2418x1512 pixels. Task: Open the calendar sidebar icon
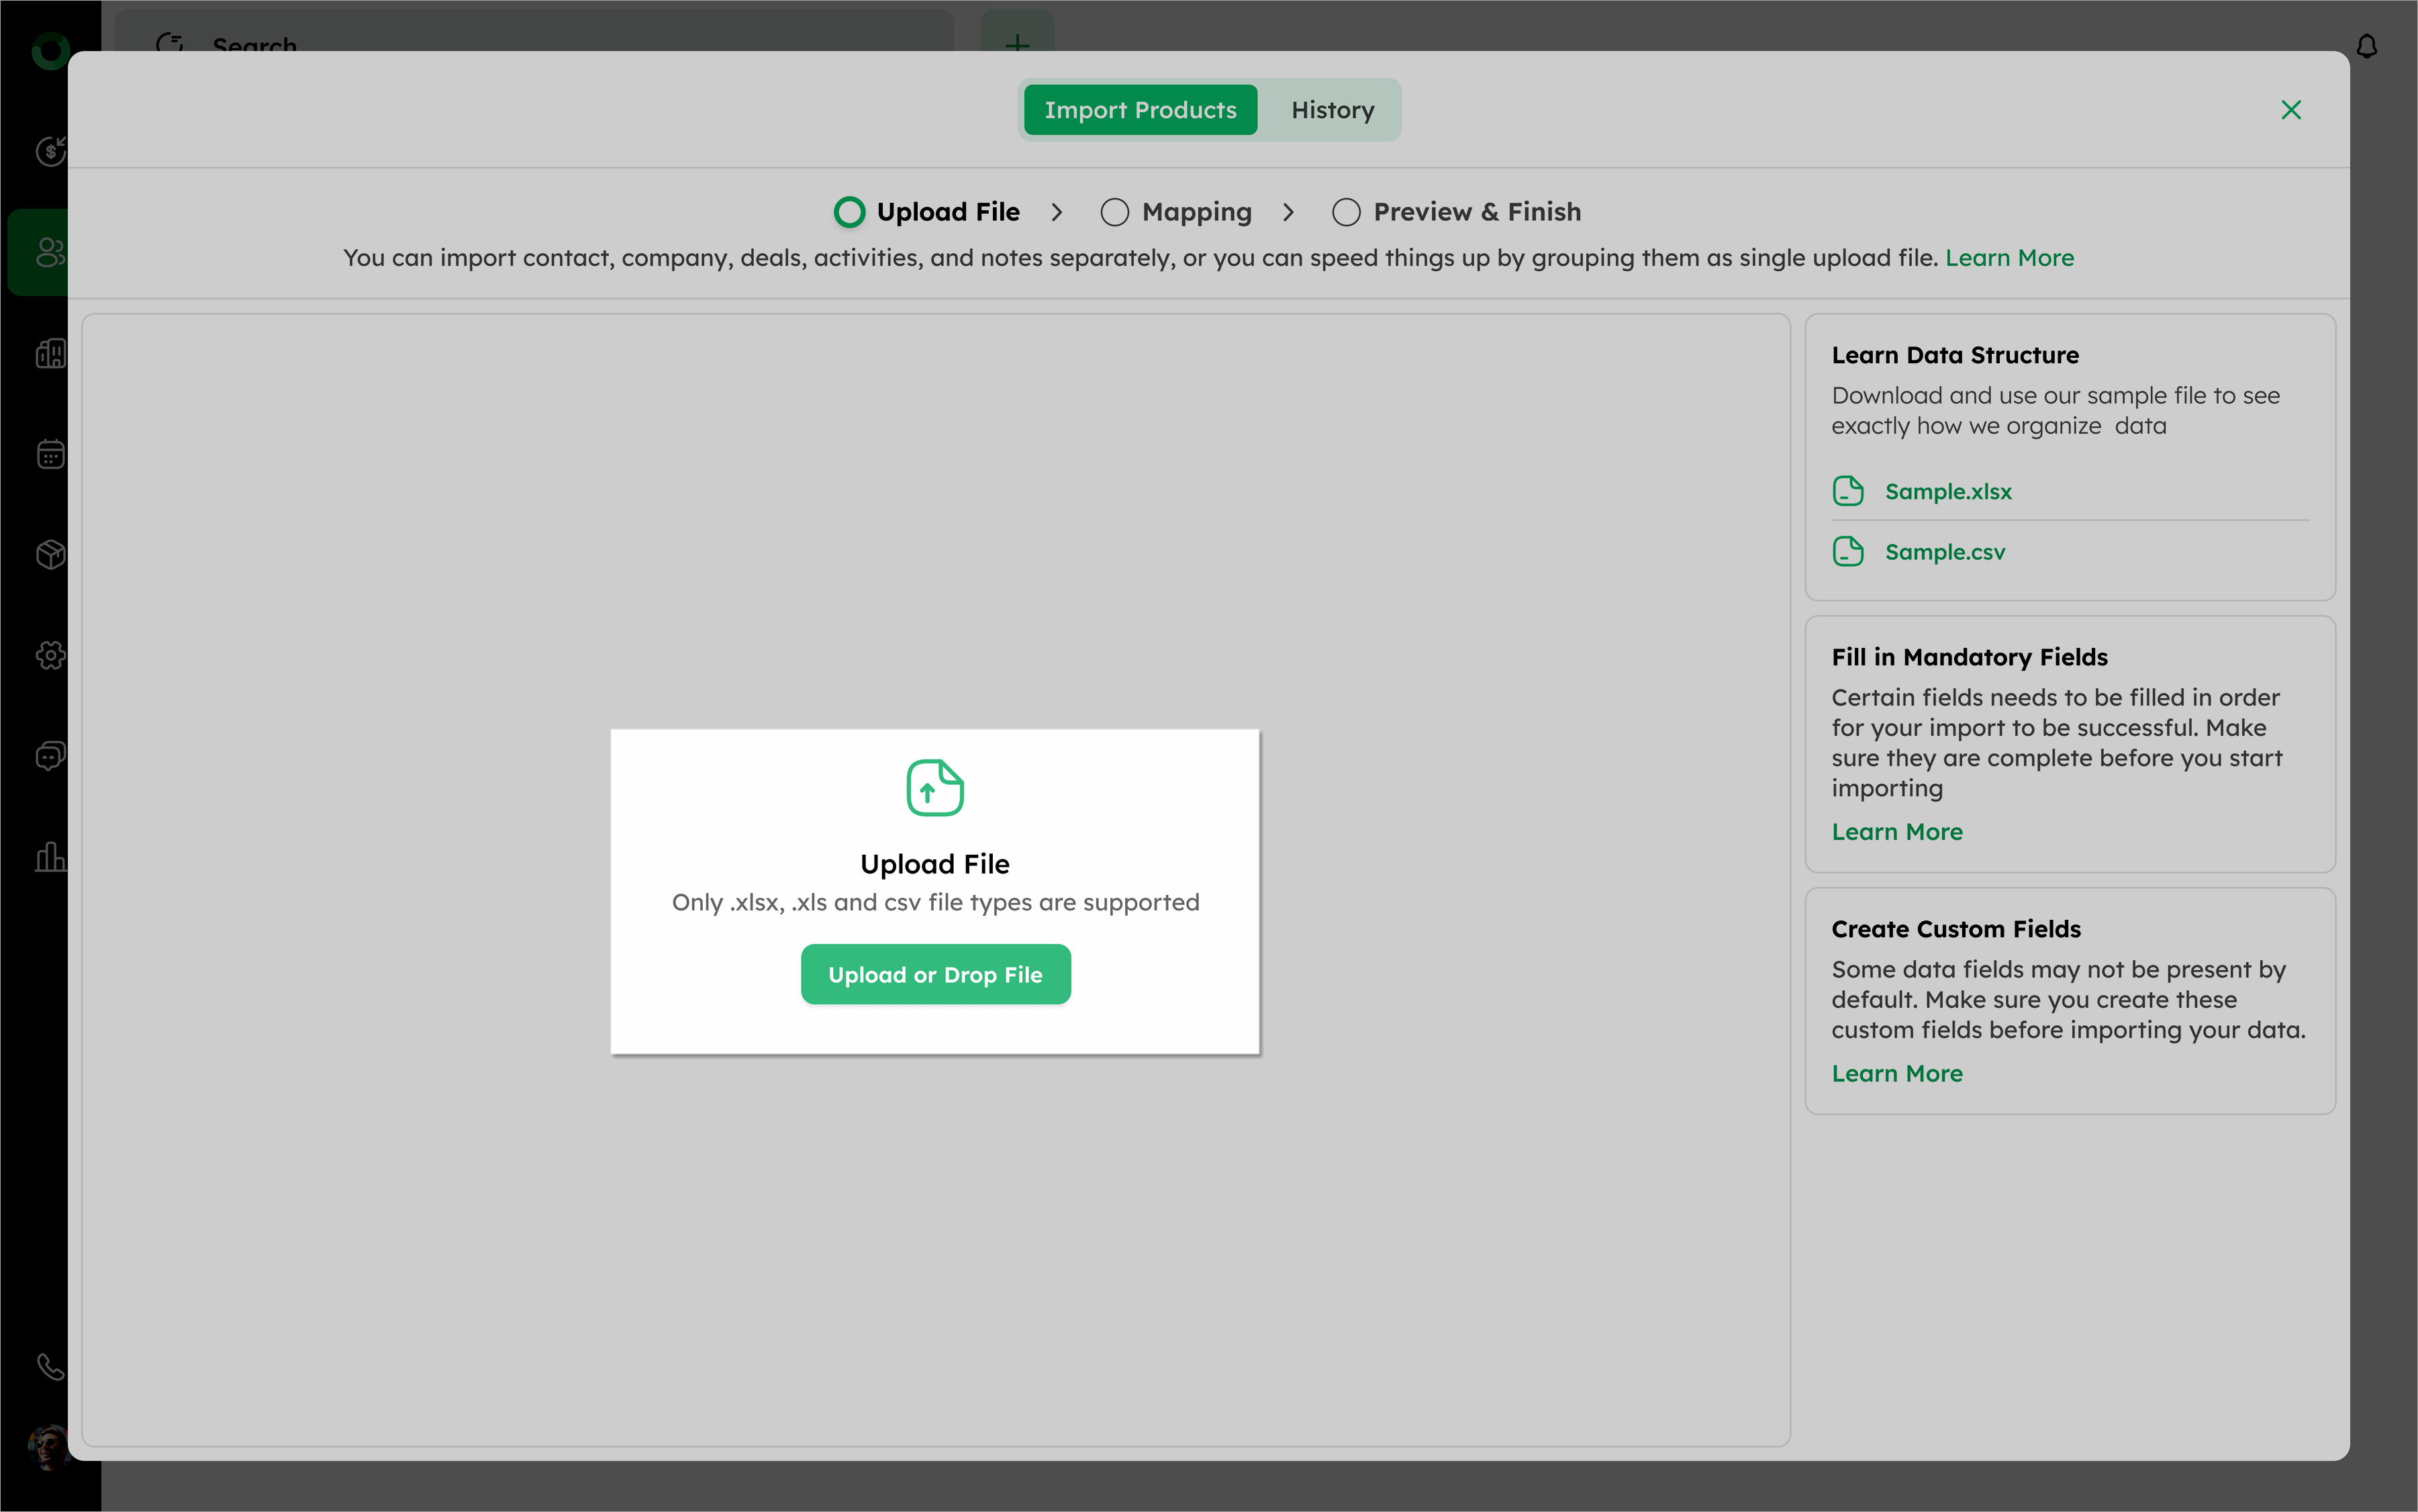tap(50, 454)
